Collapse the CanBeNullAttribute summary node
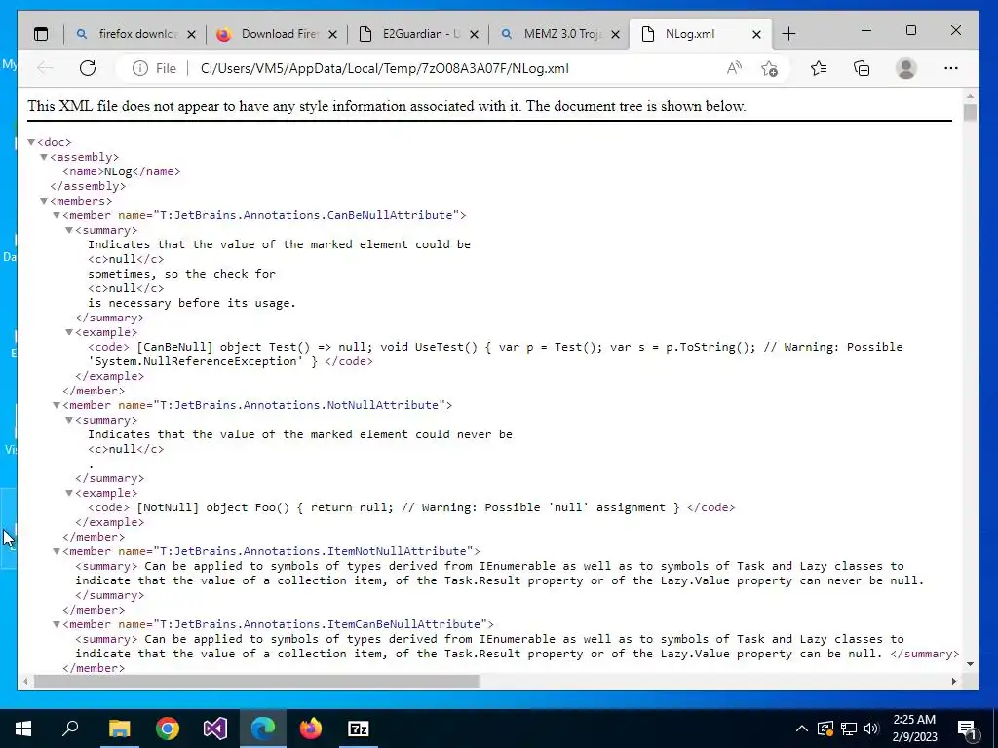Viewport: 998px width, 748px height. pyautogui.click(x=69, y=230)
